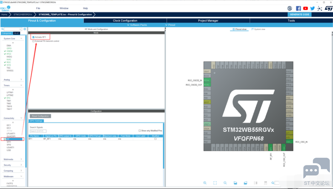Toggle Modified checkbox in RF1 row
This screenshot has width=333, height=189.
[155, 139]
